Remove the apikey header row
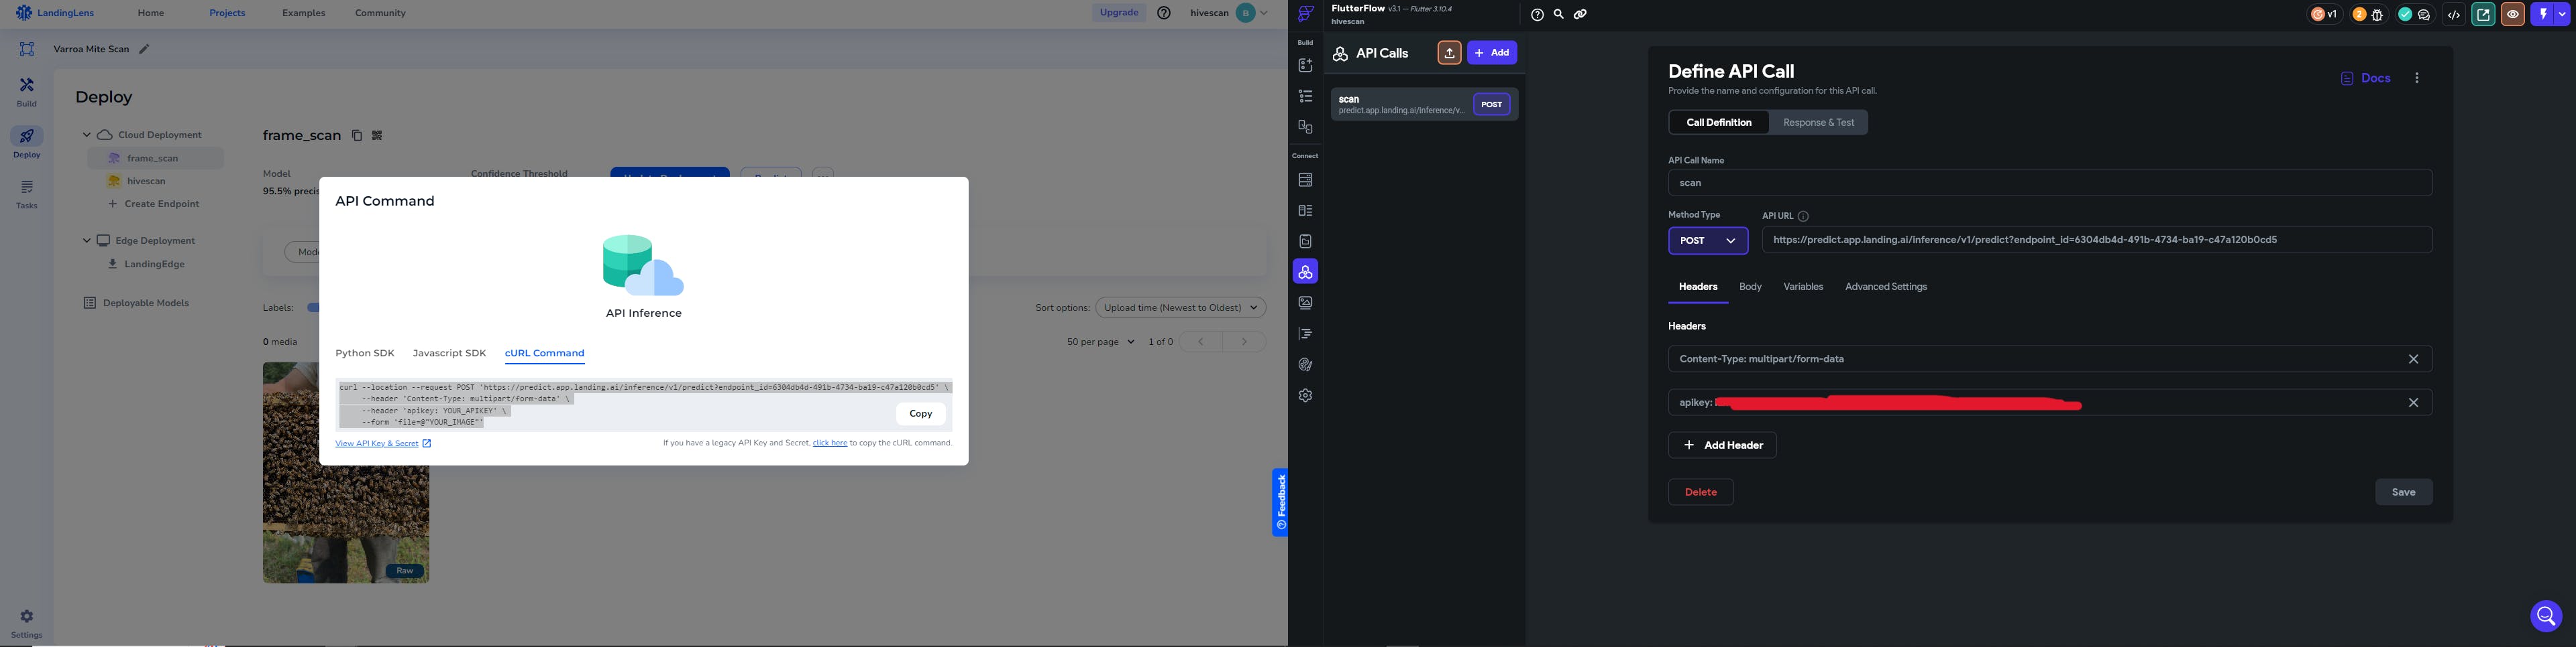 pos(2413,403)
